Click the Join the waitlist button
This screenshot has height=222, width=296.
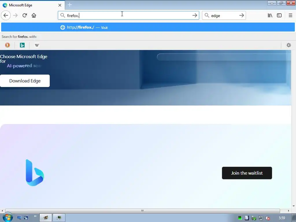pos(247,173)
